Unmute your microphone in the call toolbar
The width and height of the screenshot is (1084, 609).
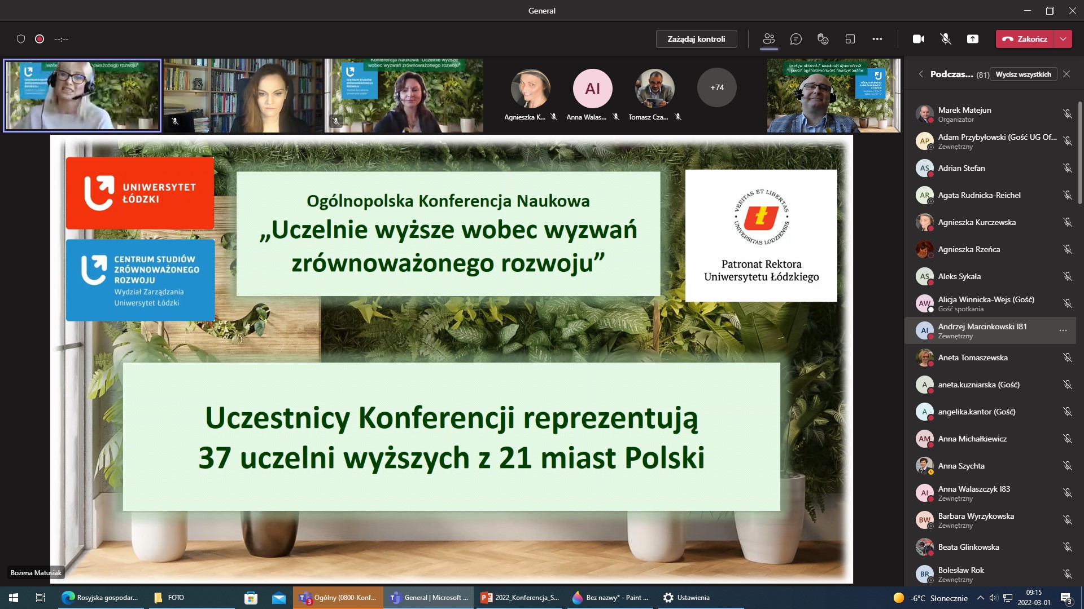(945, 39)
